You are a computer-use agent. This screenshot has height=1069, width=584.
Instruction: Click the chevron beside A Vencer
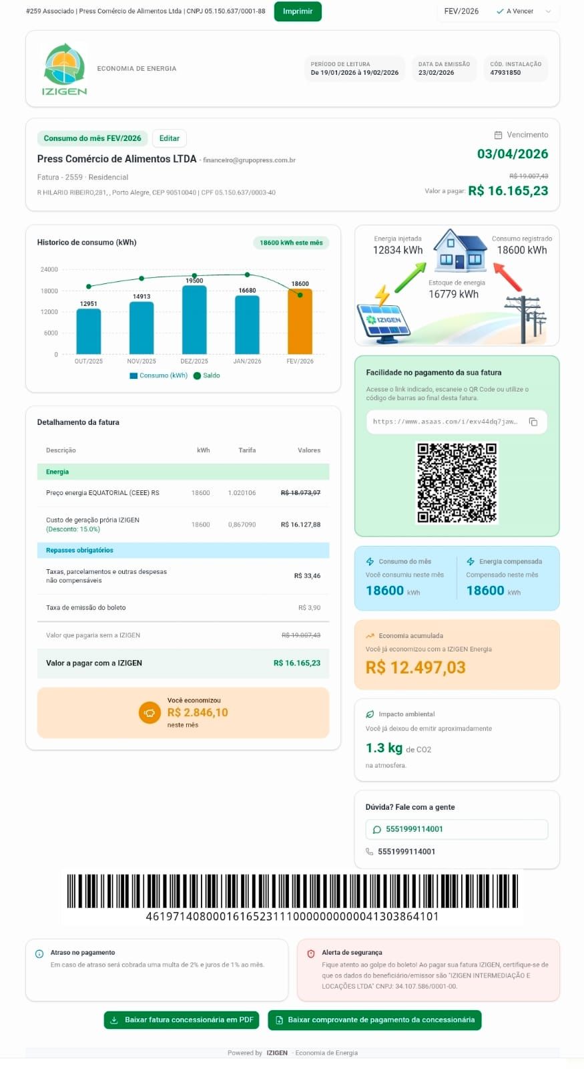coord(549,11)
